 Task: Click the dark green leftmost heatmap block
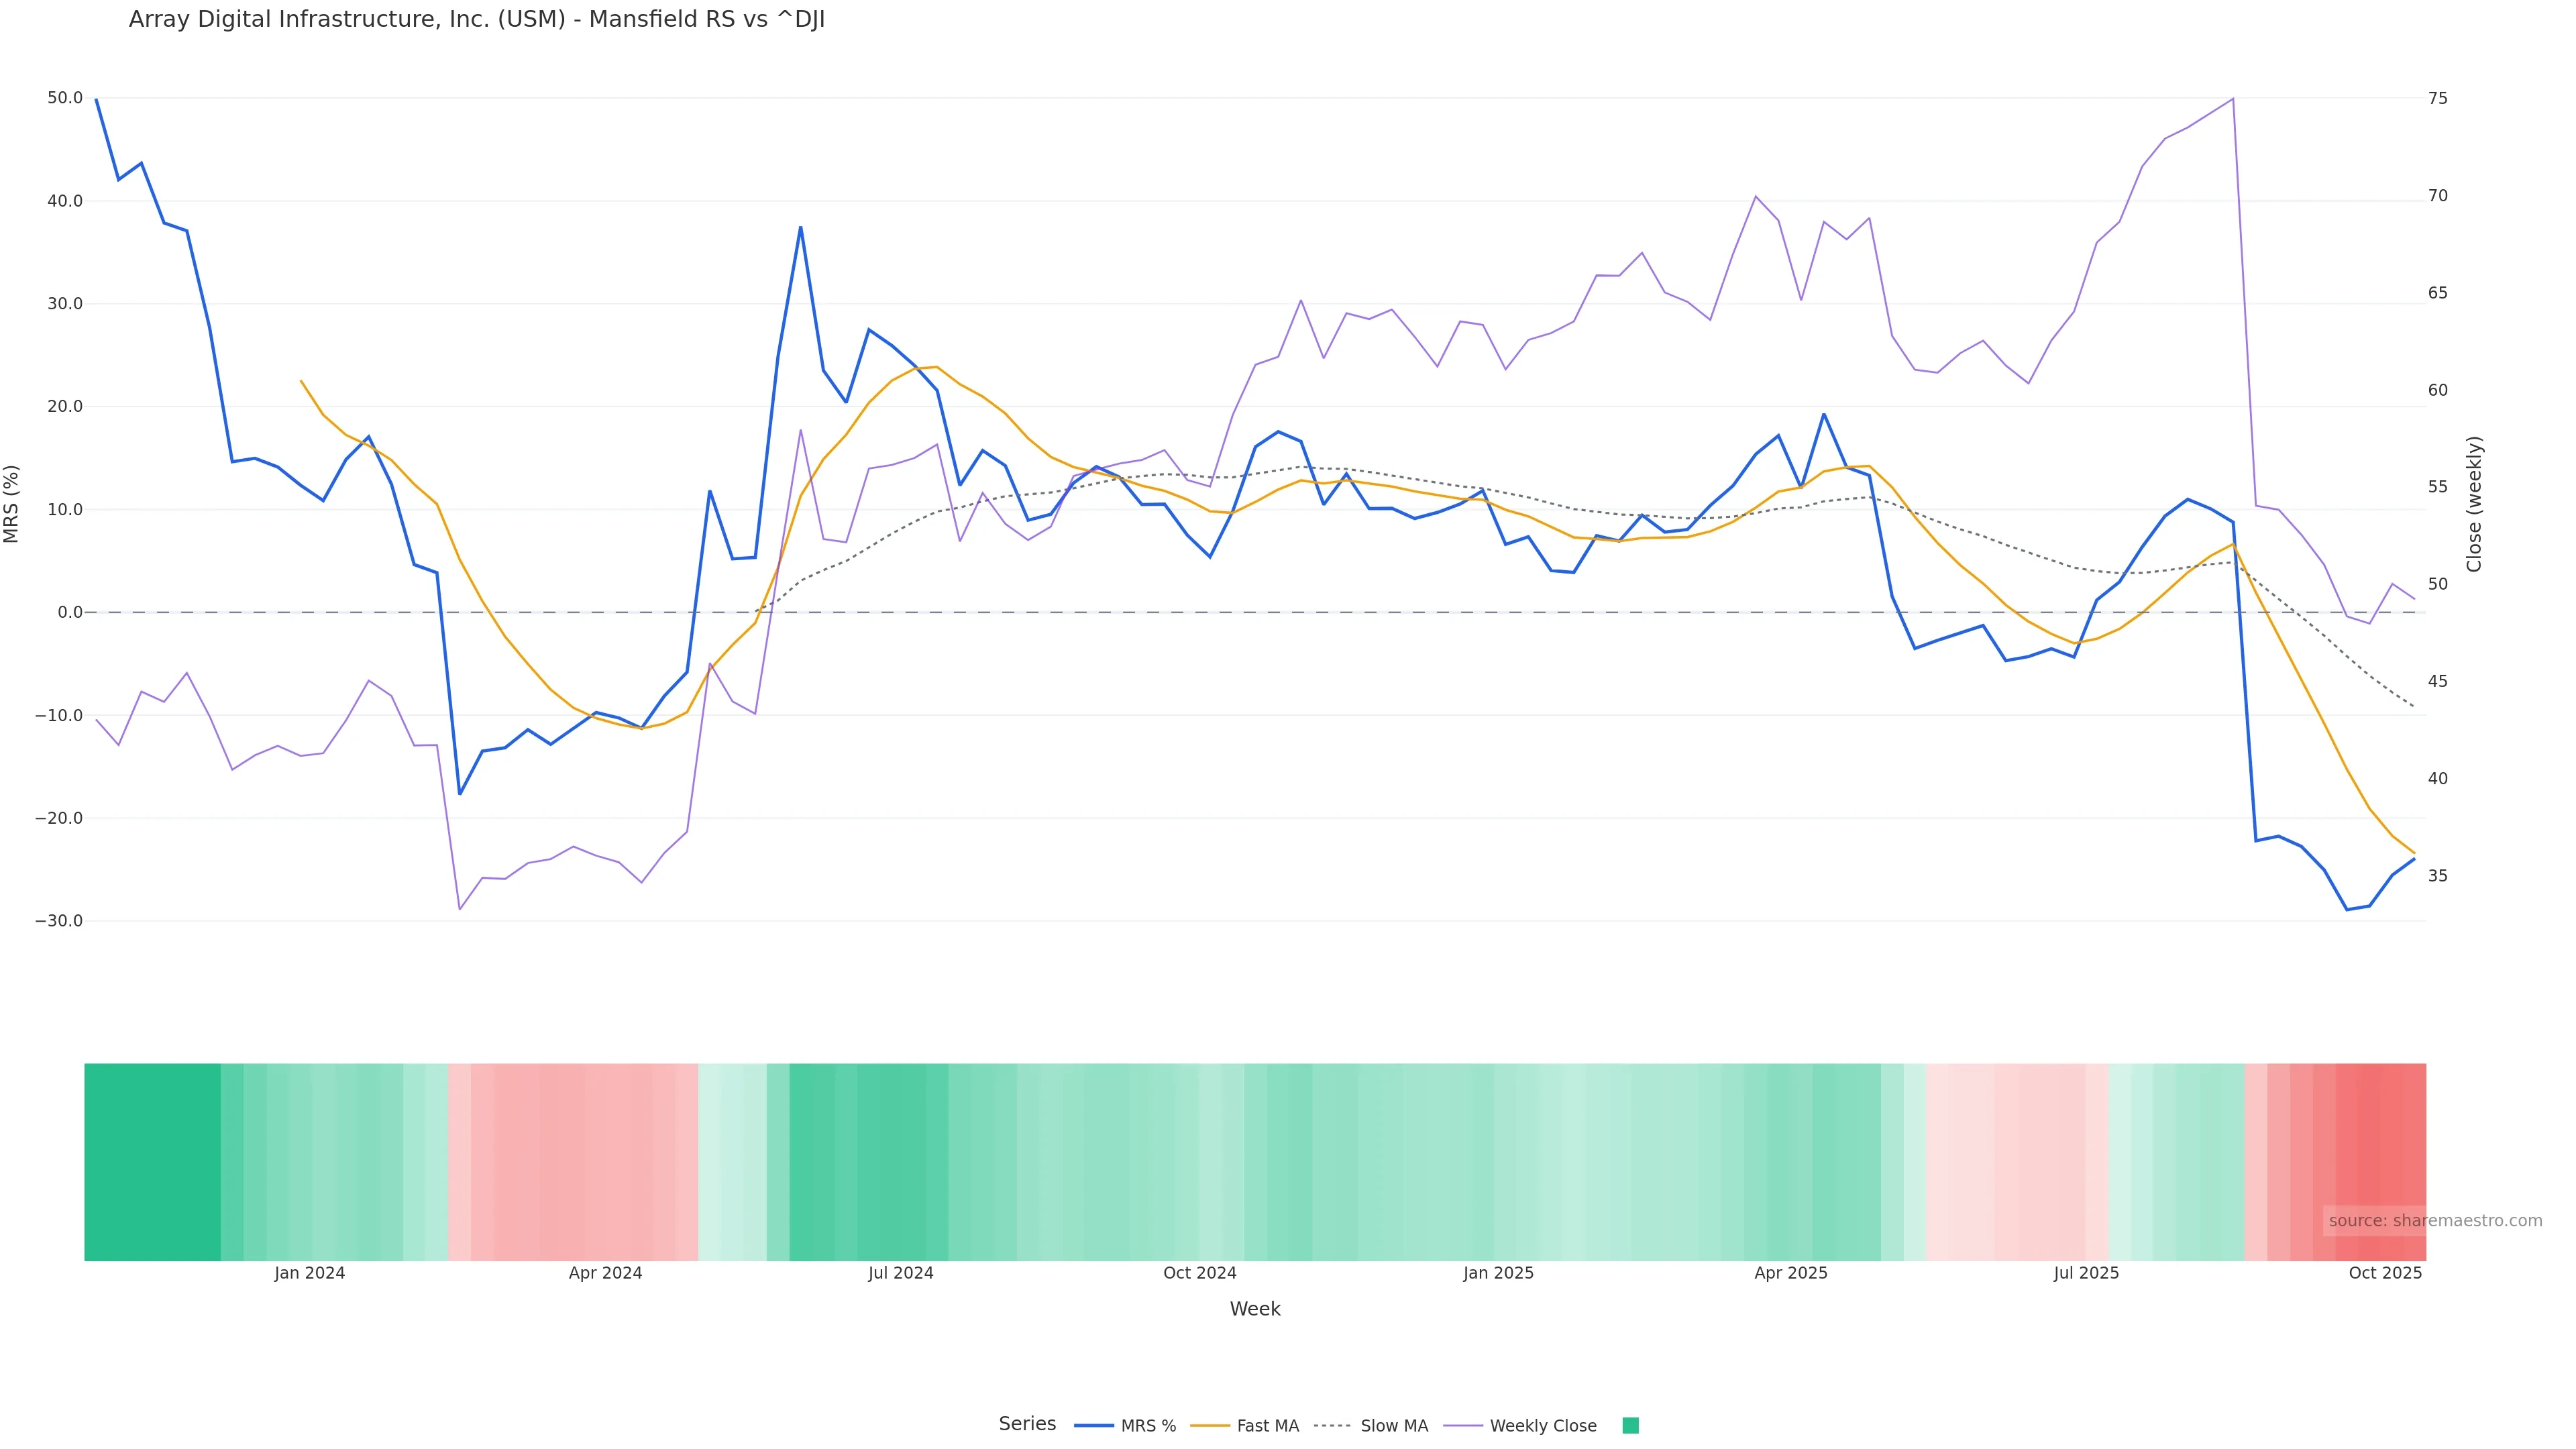click(x=152, y=1161)
